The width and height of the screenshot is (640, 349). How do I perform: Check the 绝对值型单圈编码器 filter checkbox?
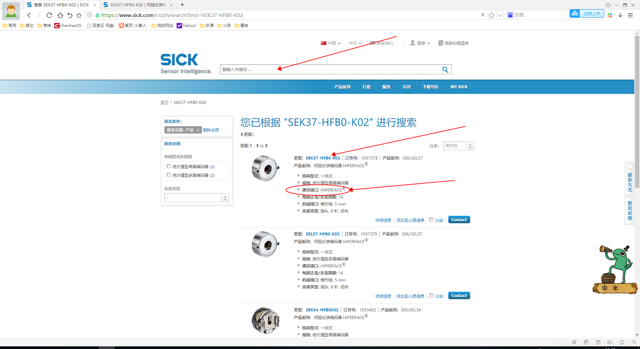pyautogui.click(x=169, y=166)
